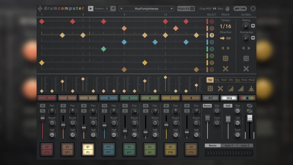The height and width of the screenshot is (165, 293).
Task: Mute channel 5 with M button
Action: 125,106
